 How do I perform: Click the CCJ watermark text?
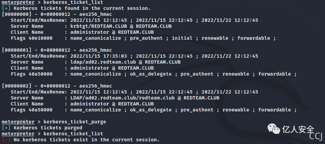tap(315, 137)
